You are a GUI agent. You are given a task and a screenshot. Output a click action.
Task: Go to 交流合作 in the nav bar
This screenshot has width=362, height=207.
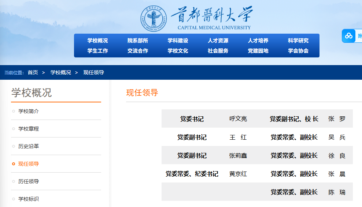click(138, 51)
